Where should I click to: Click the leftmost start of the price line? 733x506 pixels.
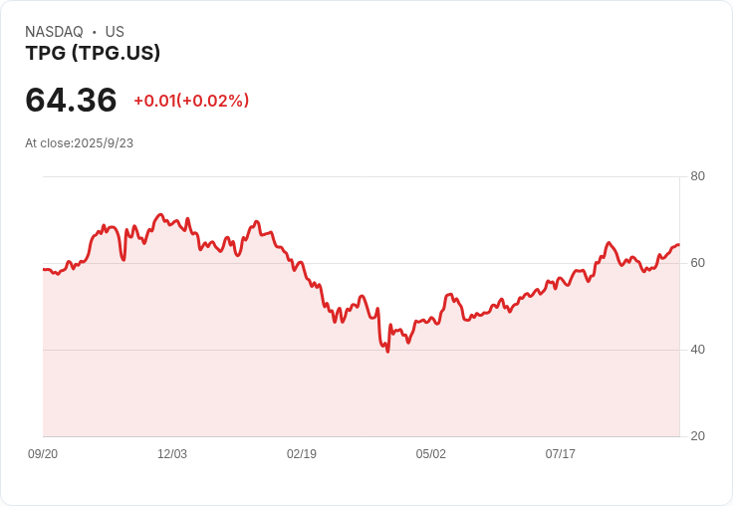(44, 269)
